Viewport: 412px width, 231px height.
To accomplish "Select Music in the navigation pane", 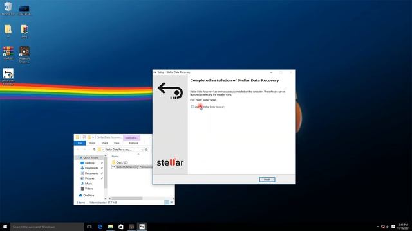I will (88, 184).
